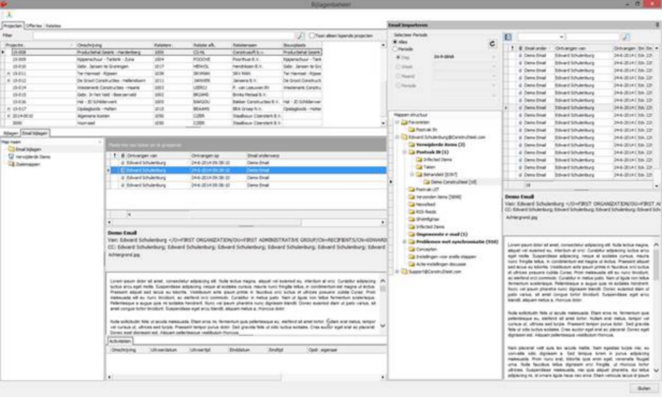
Task: Collapse the Favorieten tree node
Action: (396, 123)
